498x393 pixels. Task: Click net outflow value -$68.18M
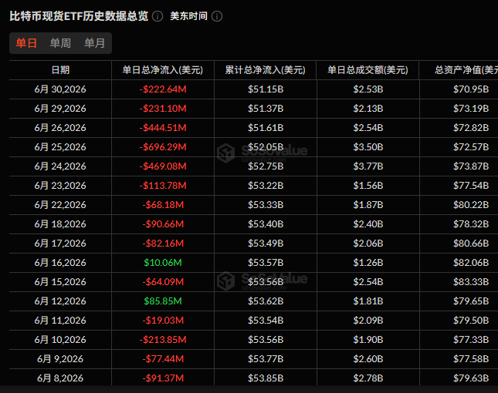click(163, 205)
